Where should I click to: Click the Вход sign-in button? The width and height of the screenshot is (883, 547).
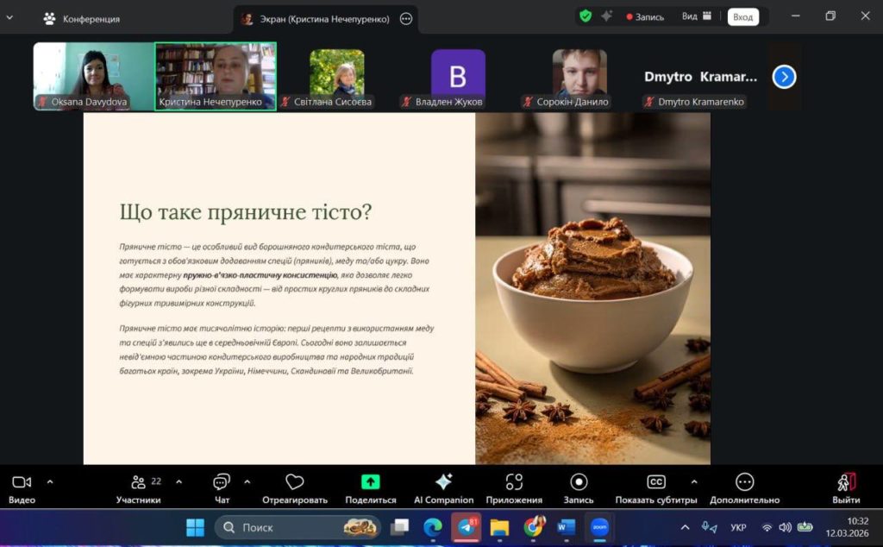[742, 16]
